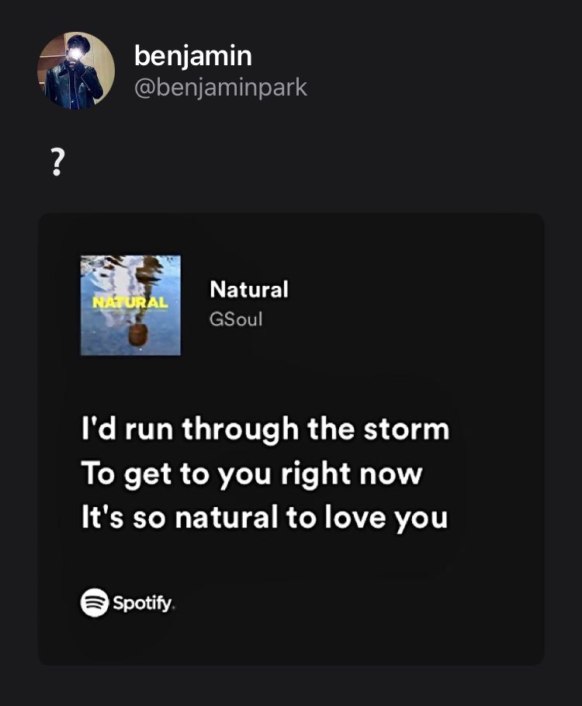The width and height of the screenshot is (582, 706).
Task: Open the @benjaminpark handle
Action: coord(220,88)
